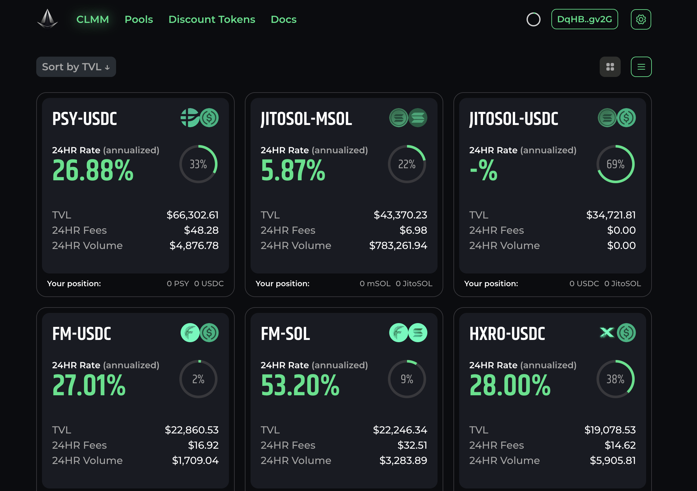The width and height of the screenshot is (697, 491).
Task: Open the Discount Tokens link
Action: tap(212, 19)
